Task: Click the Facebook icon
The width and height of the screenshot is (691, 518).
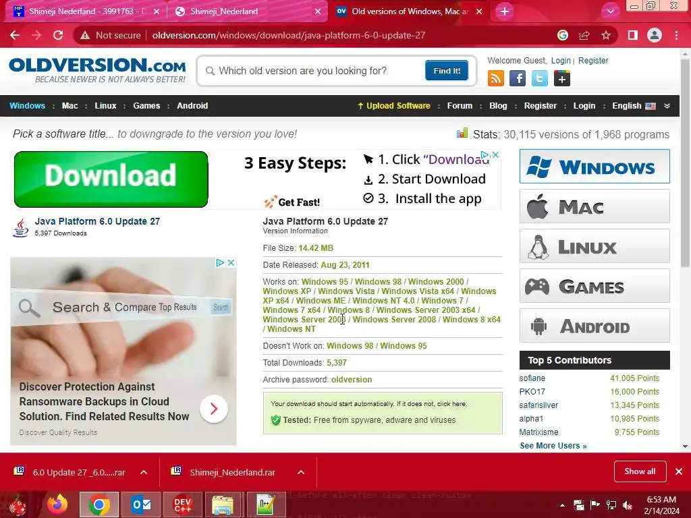Action: point(518,78)
